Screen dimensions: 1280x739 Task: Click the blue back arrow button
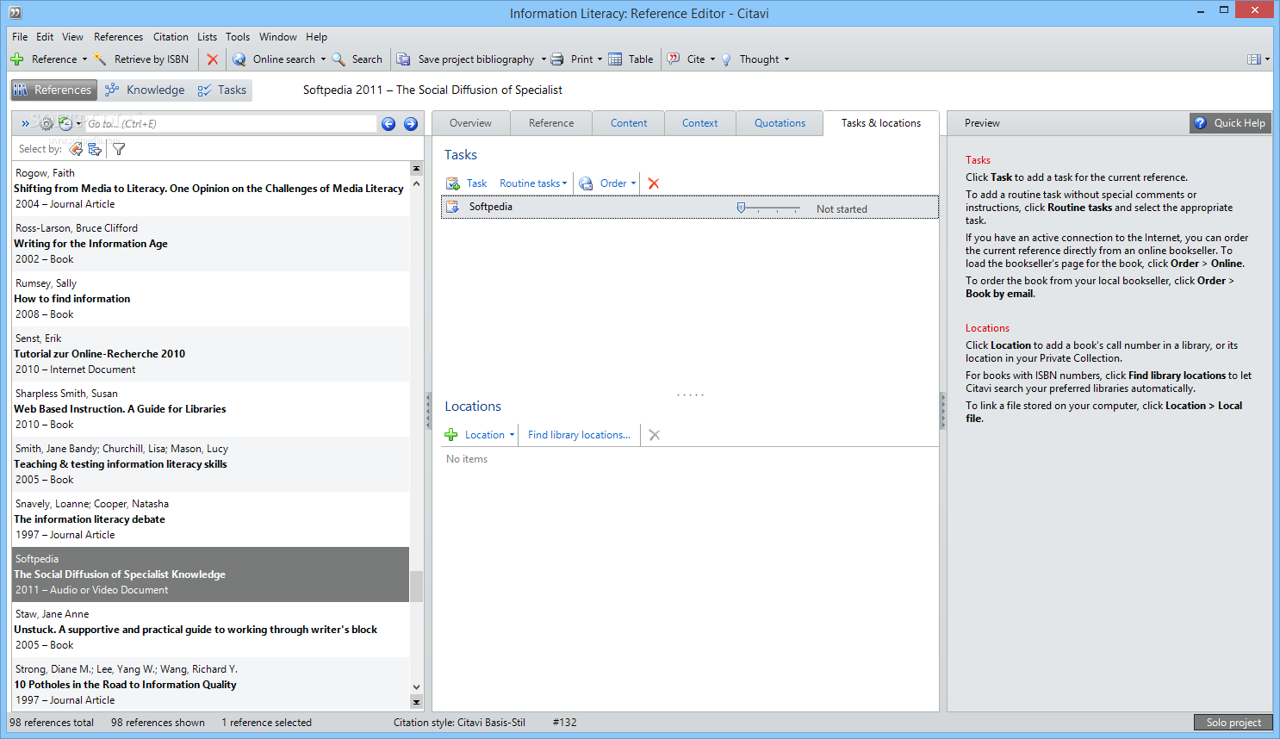[388, 124]
